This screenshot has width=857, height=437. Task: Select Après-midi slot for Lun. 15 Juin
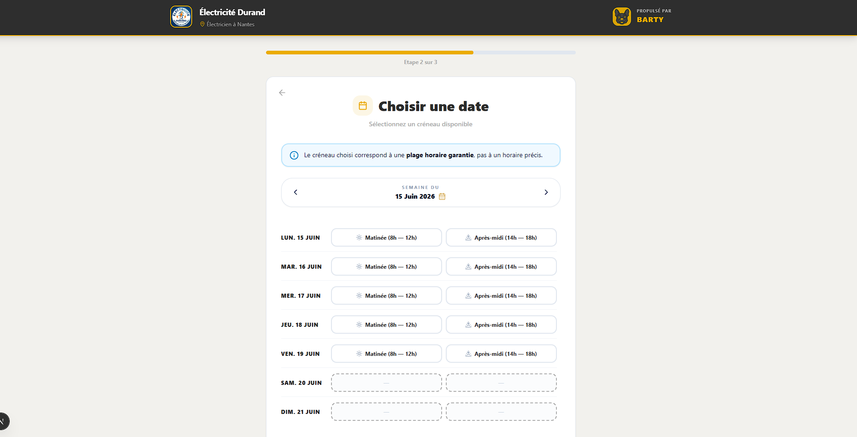[x=501, y=237]
